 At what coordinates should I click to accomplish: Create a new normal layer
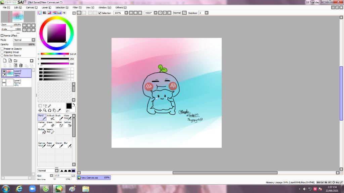click(x=5, y=61)
